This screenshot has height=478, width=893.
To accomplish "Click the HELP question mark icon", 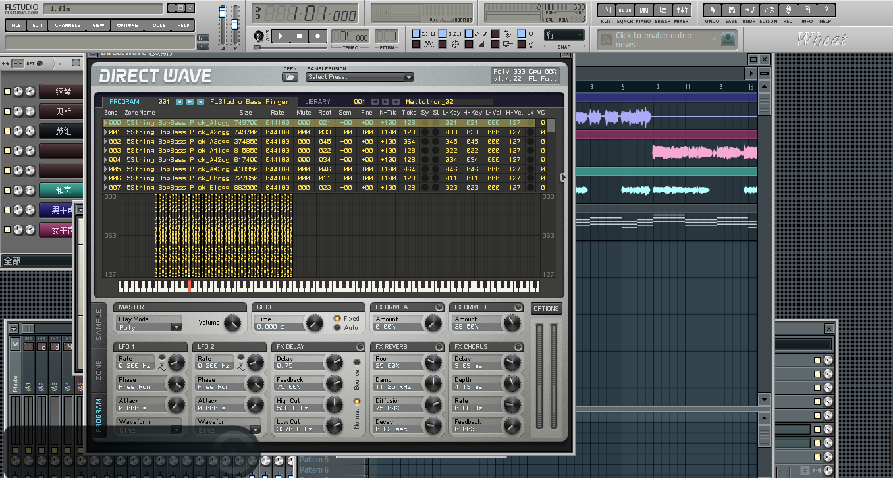I will pyautogui.click(x=826, y=10).
